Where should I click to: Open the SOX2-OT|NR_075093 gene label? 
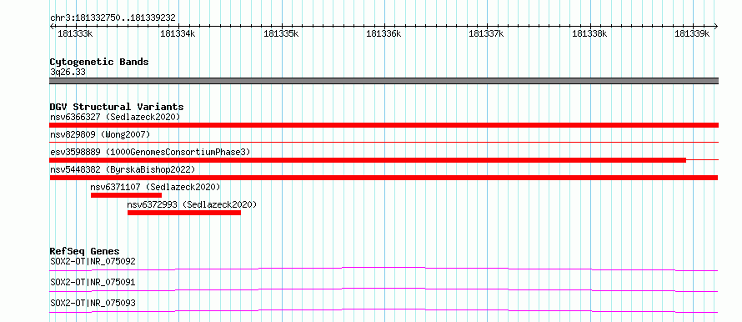tap(93, 303)
